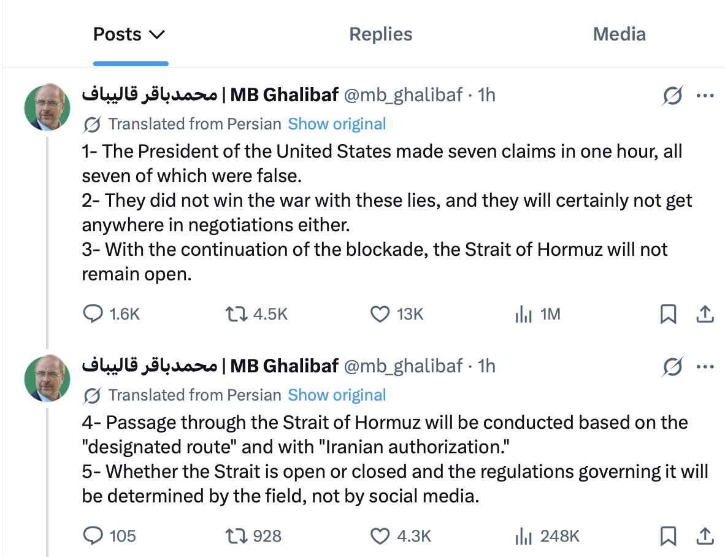
Task: Switch to the Replies tab
Action: [x=380, y=34]
